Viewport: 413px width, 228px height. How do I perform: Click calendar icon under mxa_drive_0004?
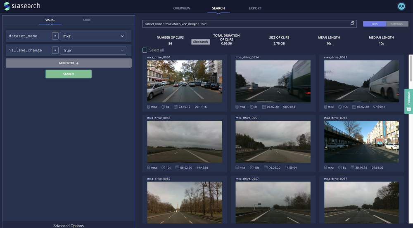[176, 107]
